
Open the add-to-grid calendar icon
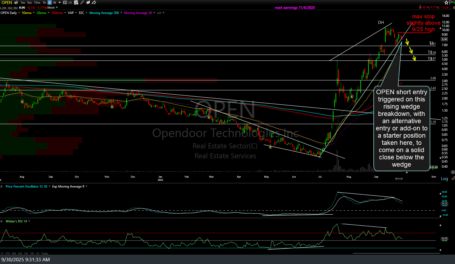tap(76, 2)
